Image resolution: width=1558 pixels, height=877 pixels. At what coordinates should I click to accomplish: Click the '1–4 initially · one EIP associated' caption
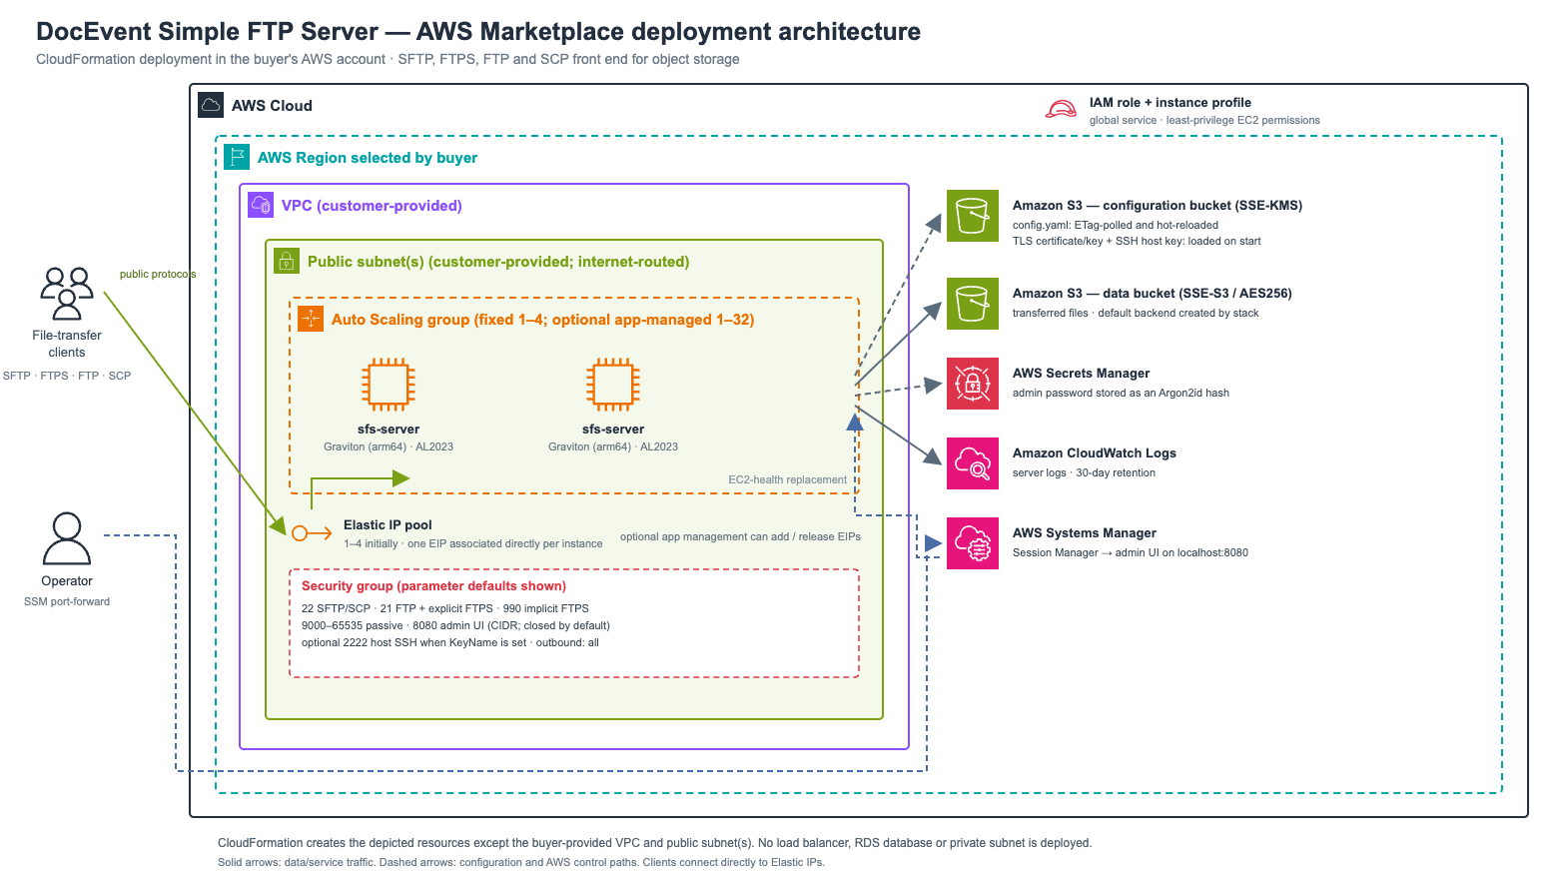(x=473, y=543)
